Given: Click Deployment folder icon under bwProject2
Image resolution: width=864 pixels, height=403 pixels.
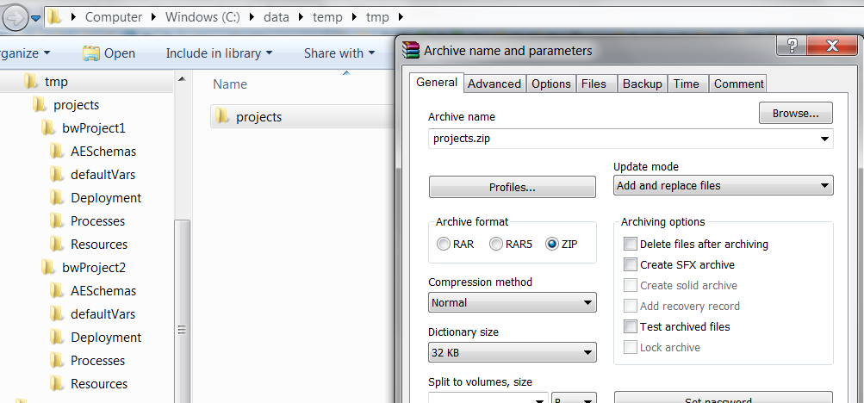Looking at the screenshot, I should click(57, 337).
